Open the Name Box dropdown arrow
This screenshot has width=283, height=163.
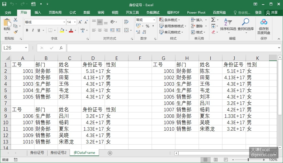26,48
